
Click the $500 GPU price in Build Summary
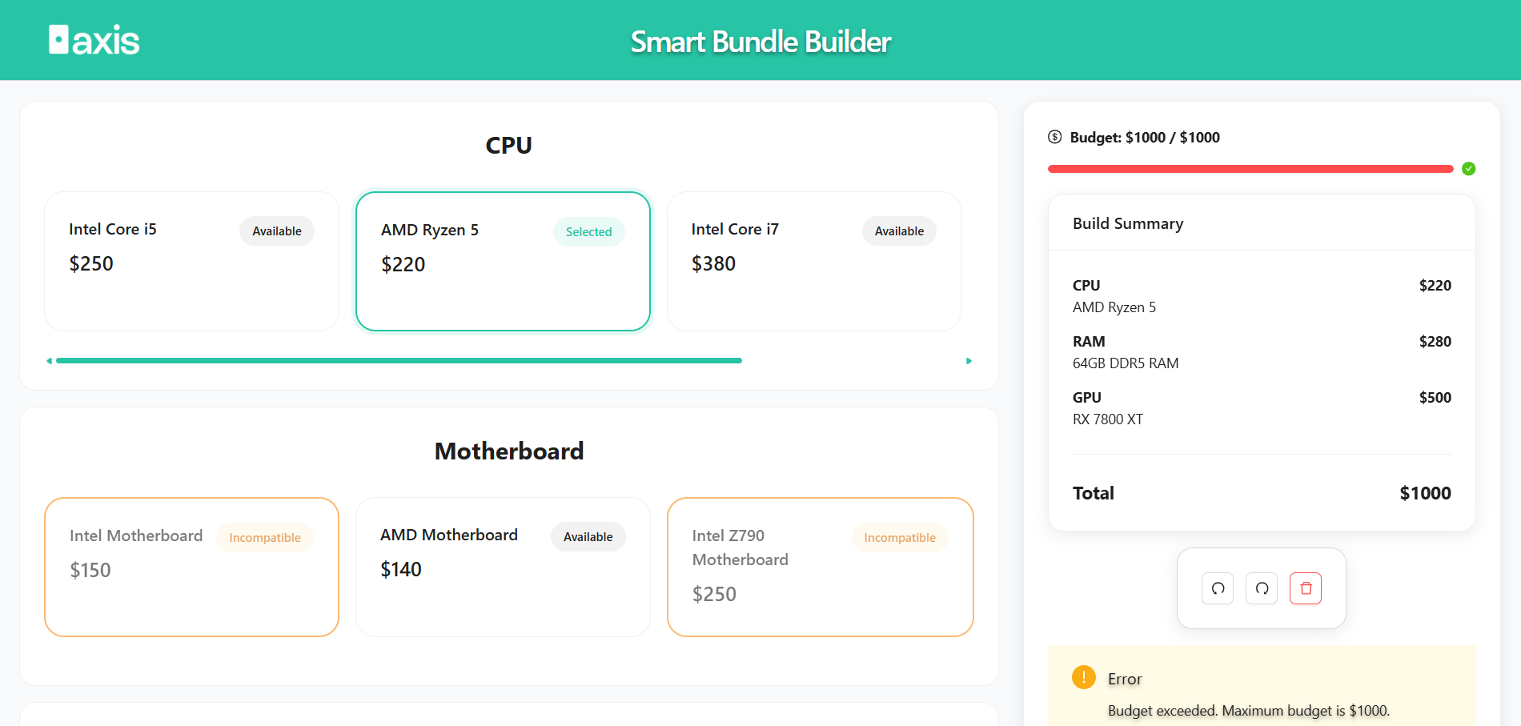(1435, 398)
